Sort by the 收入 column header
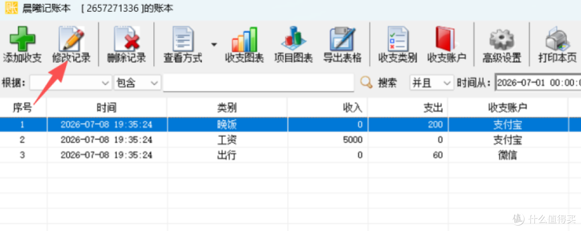Screen dimensions: 581x231 pos(327,108)
